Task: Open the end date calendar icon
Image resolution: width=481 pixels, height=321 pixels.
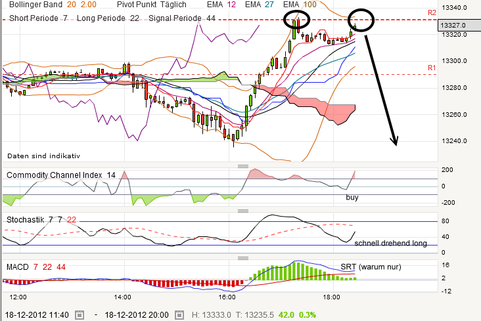Action: point(179,315)
